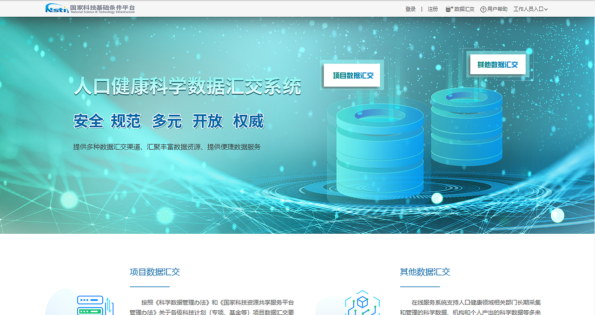
Task: Click the blue underline below 项目数据汇交 heading
Action: click(x=150, y=287)
